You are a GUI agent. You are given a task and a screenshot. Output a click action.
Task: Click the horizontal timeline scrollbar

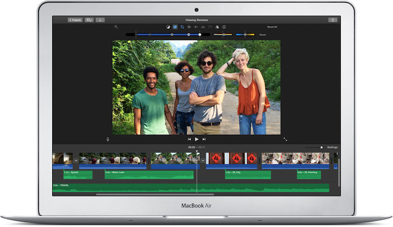coord(155,194)
